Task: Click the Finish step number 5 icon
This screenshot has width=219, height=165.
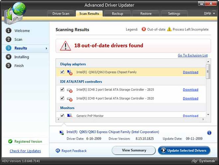Action: click(9, 66)
